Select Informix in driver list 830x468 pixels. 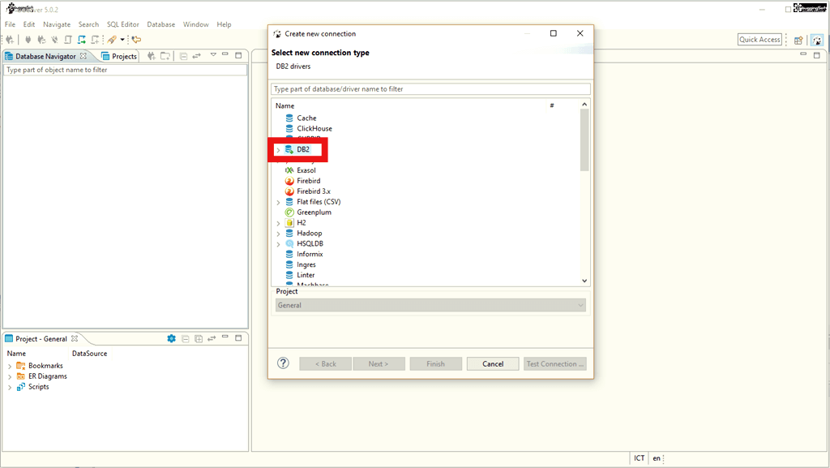[310, 254]
